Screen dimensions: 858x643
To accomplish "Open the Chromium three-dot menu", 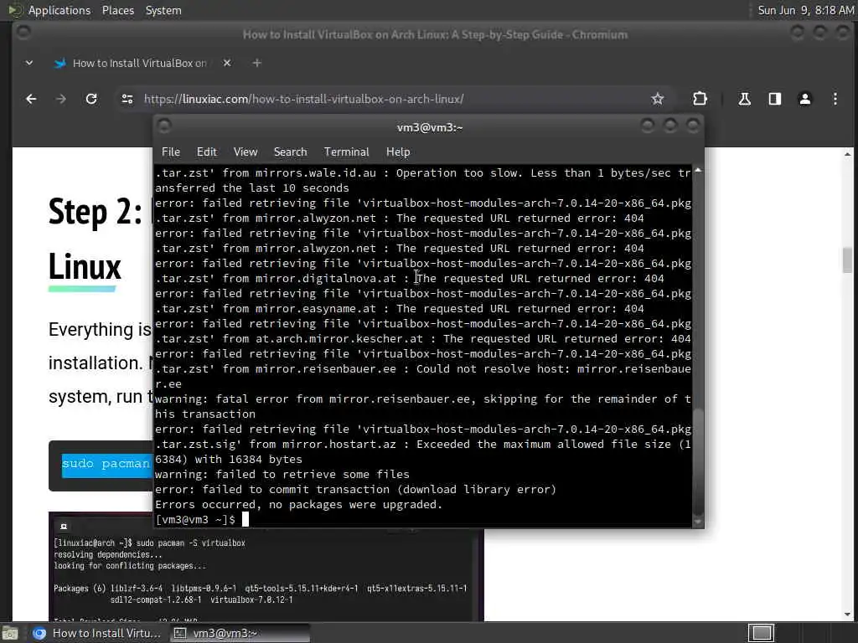I will tap(835, 99).
